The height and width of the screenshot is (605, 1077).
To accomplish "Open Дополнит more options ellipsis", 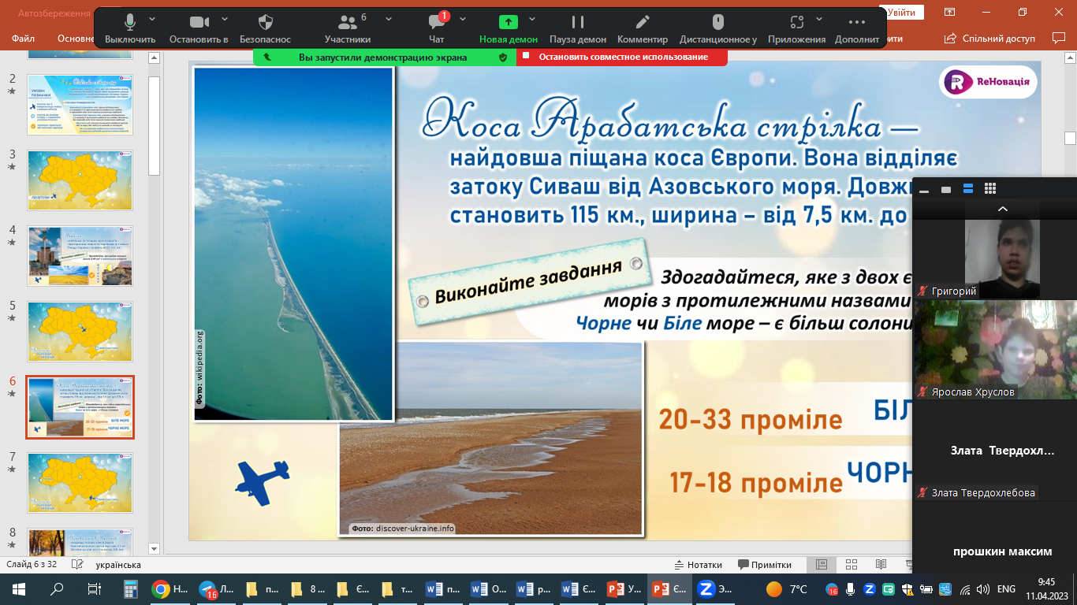I will (857, 28).
